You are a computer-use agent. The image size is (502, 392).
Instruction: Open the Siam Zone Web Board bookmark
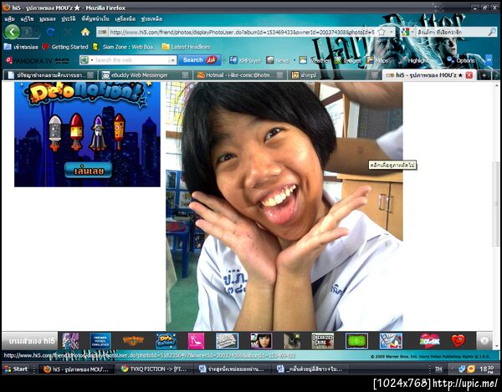pos(124,47)
